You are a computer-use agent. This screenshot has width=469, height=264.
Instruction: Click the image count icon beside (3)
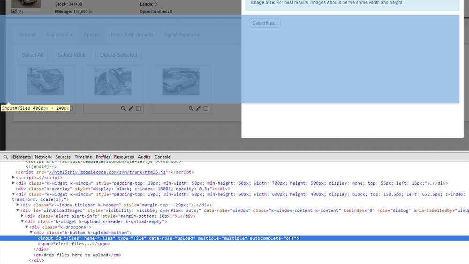click(x=14, y=11)
